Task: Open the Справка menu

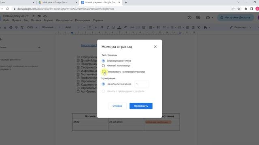Action: pyautogui.click(x=98, y=21)
